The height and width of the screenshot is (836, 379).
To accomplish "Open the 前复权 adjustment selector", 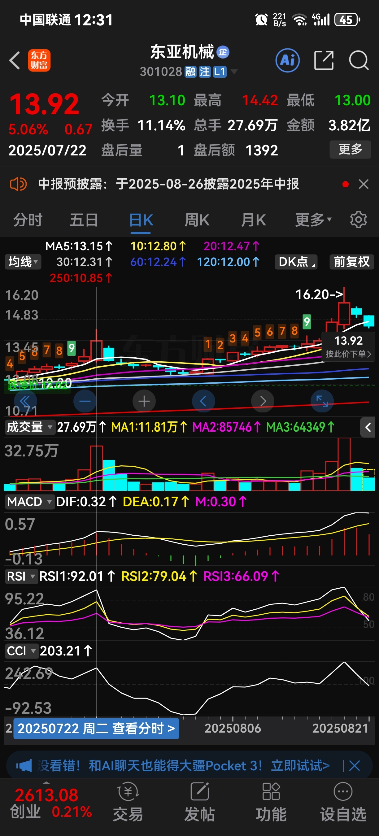I will [352, 262].
